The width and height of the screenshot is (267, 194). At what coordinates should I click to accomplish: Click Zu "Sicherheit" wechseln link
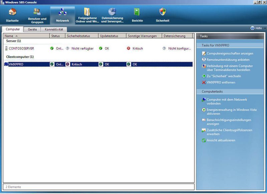tap(224, 76)
